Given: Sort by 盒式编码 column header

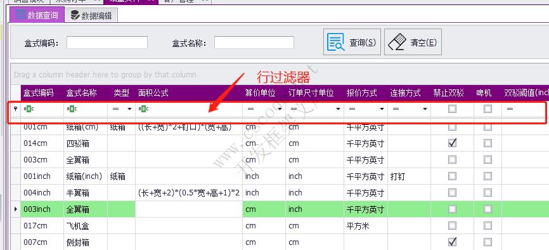Looking at the screenshot, I should coord(42,93).
